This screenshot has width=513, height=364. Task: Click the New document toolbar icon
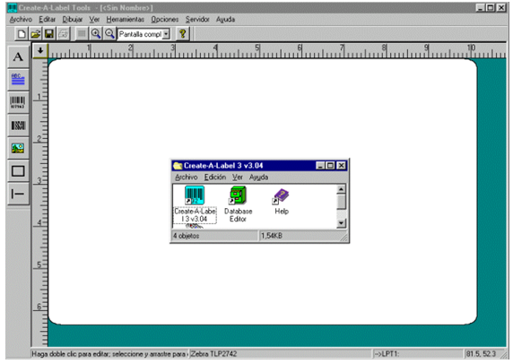click(22, 34)
